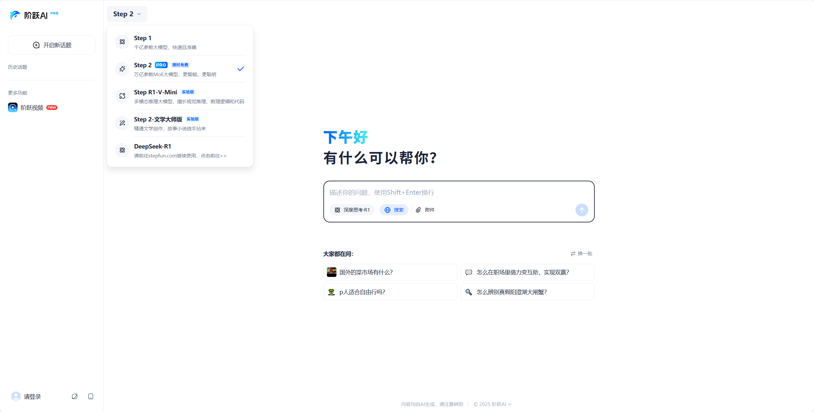
Task: Click the 大家都在问 heading
Action: 338,254
